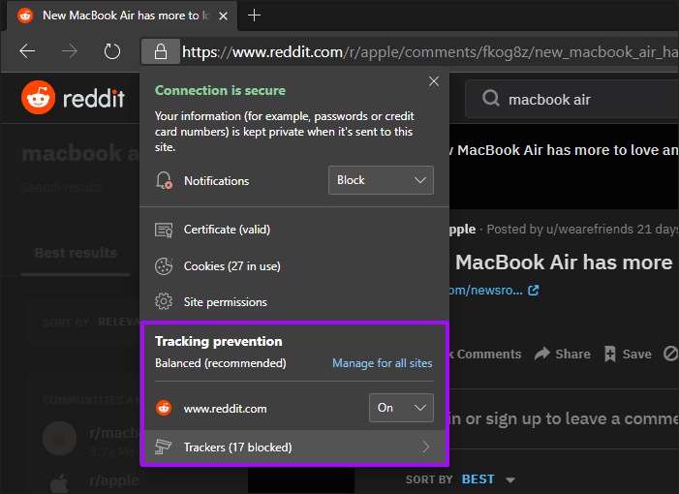Click the Save bookmark icon
This screenshot has height=494, width=679.
[x=609, y=354]
